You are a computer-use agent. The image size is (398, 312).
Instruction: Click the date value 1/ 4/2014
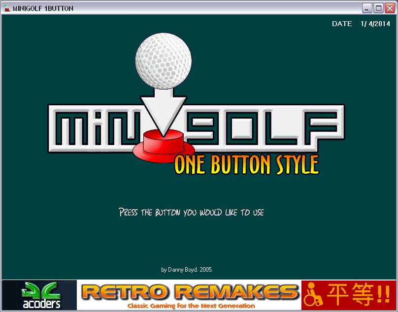(375, 24)
